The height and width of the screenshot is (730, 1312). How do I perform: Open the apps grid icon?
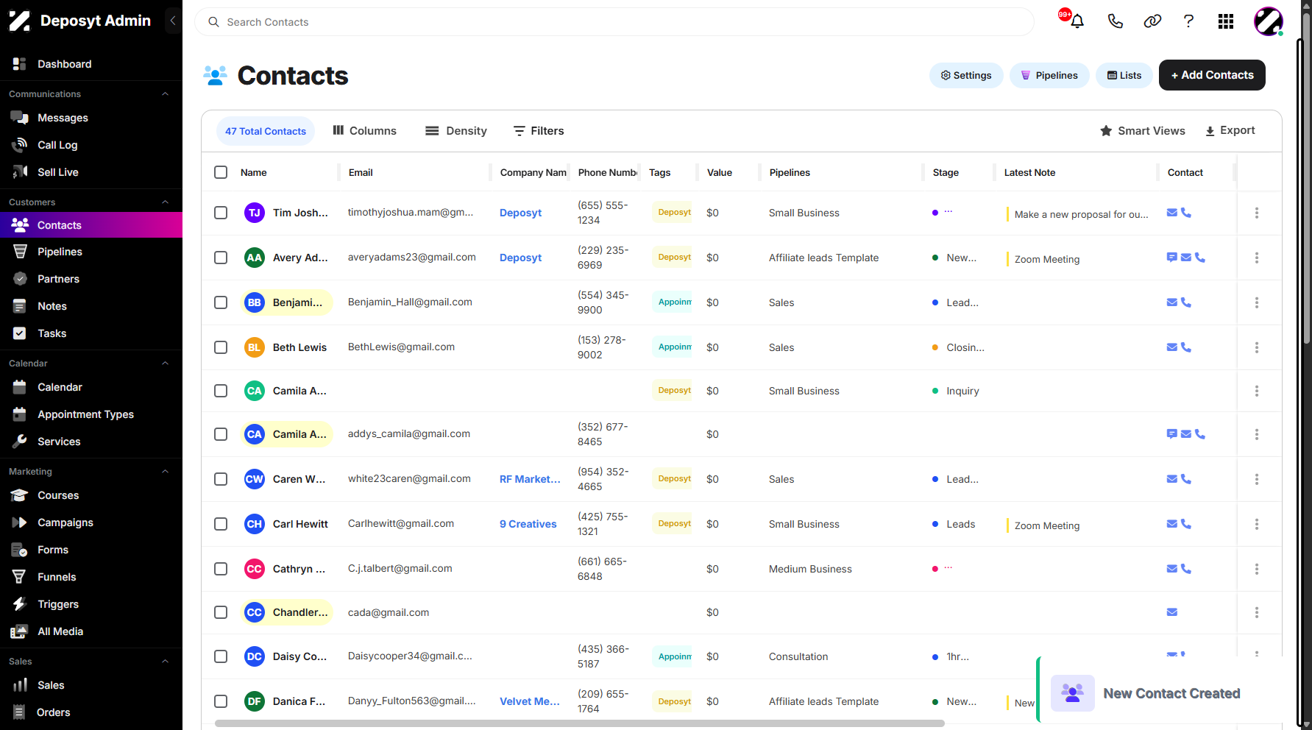pos(1226,21)
